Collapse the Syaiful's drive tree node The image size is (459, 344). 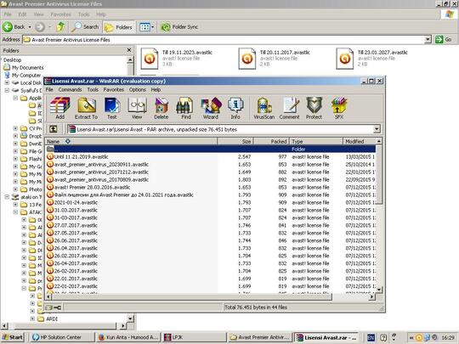(7, 90)
